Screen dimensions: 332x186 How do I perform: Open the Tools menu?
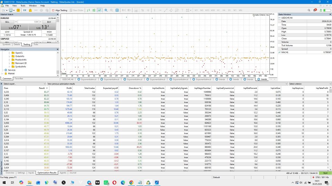(23, 6)
